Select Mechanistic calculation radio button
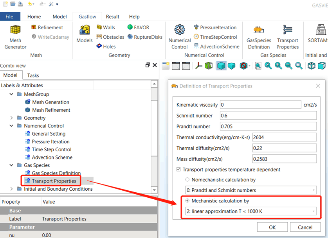This screenshot has height=238, width=328. (x=187, y=200)
